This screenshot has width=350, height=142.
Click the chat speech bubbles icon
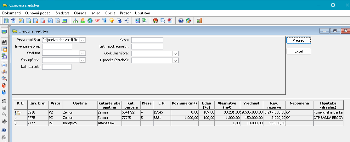point(163,21)
